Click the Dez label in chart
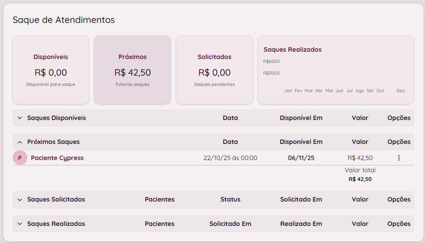Image resolution: width=425 pixels, height=243 pixels. pyautogui.click(x=401, y=91)
